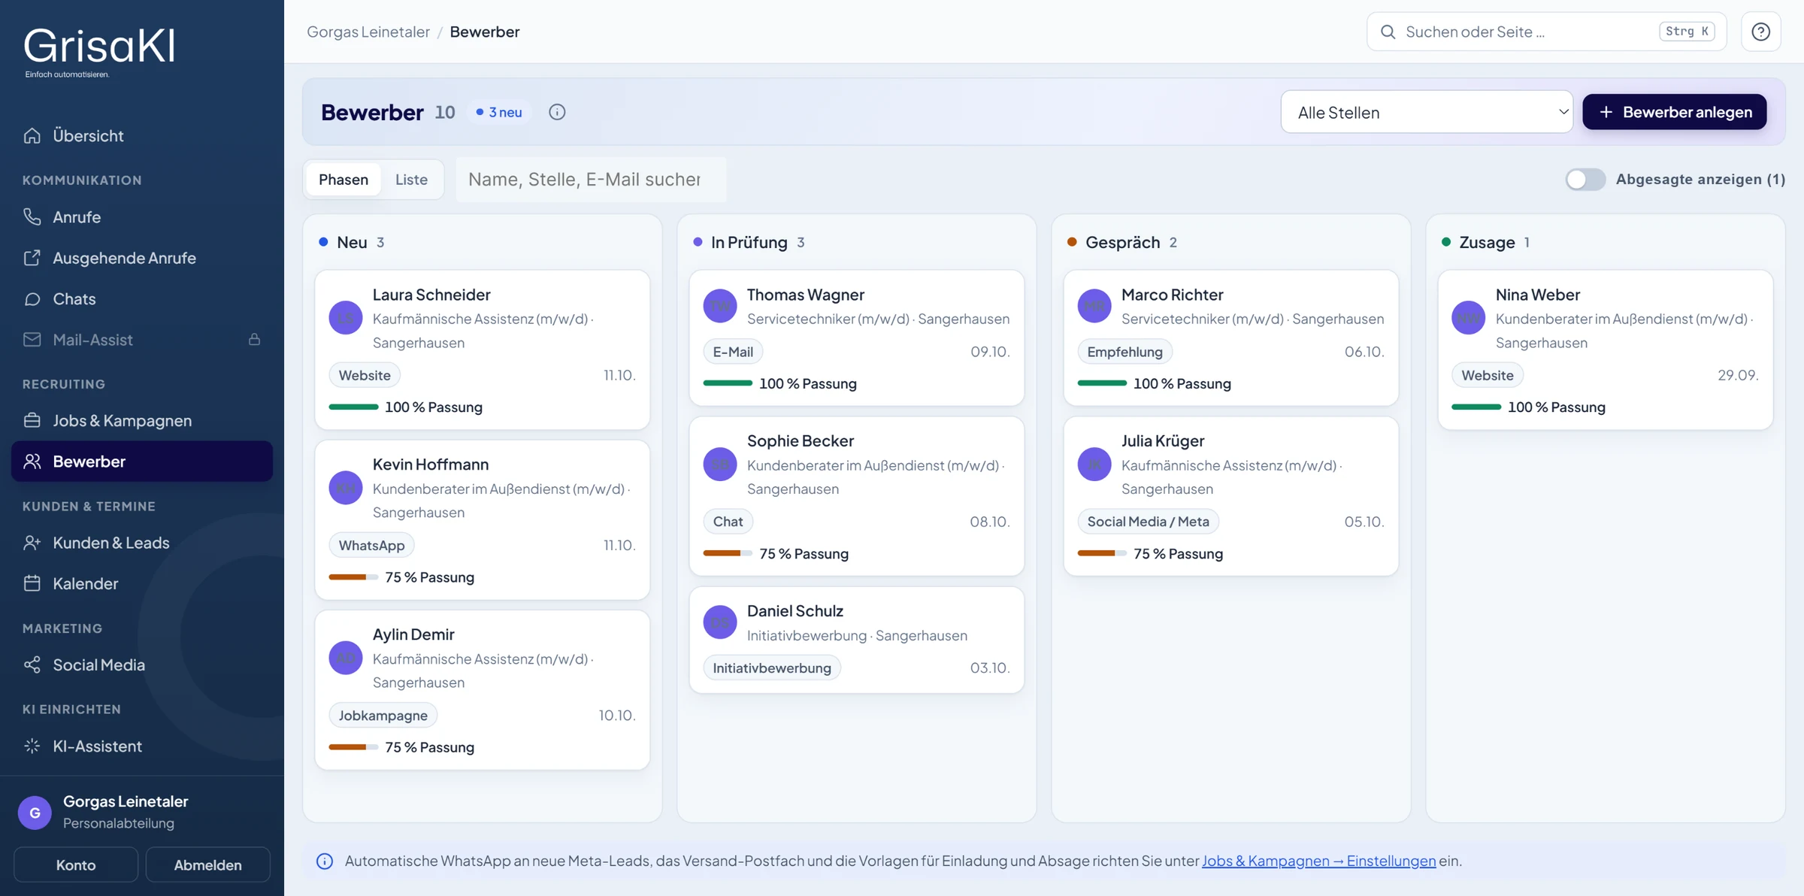This screenshot has width=1804, height=896.
Task: Click the Social Media / Meta tag
Action: click(x=1148, y=522)
